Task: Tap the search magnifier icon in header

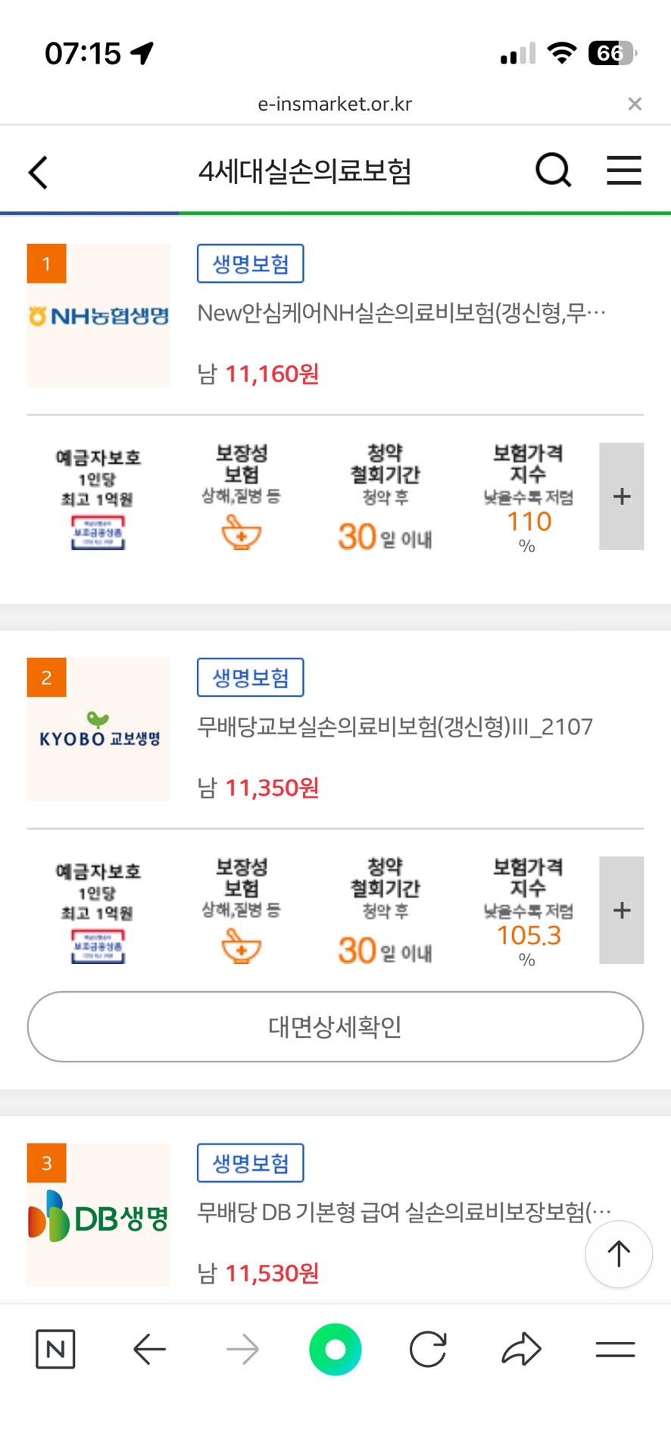Action: pos(553,171)
